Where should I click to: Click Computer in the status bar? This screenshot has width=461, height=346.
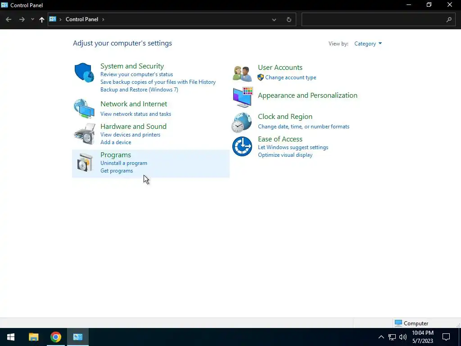pos(411,323)
